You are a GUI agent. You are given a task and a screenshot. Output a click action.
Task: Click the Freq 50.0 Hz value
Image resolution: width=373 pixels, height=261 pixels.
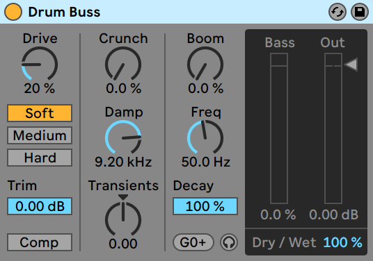pos(206,162)
